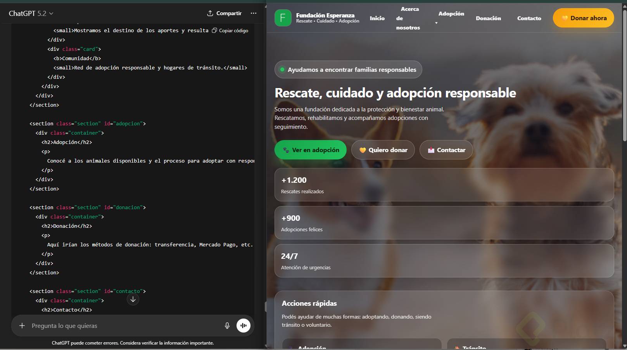Click the website preview vertical scrollbar
The height and width of the screenshot is (350, 627).
(624, 76)
